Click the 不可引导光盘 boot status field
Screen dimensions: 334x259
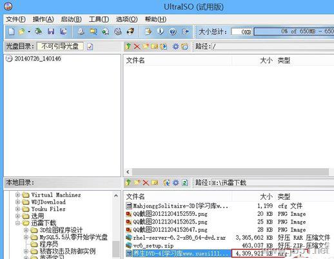60,46
